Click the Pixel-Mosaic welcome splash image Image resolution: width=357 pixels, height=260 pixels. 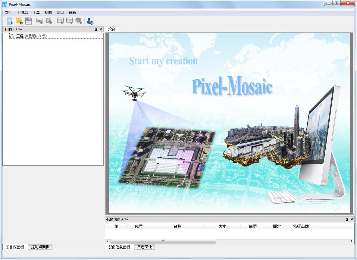229,123
